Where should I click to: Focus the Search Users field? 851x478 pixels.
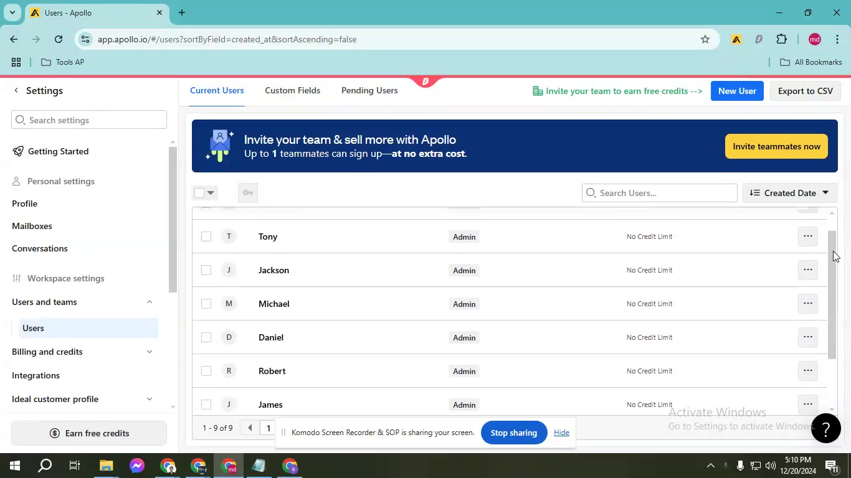660,193
